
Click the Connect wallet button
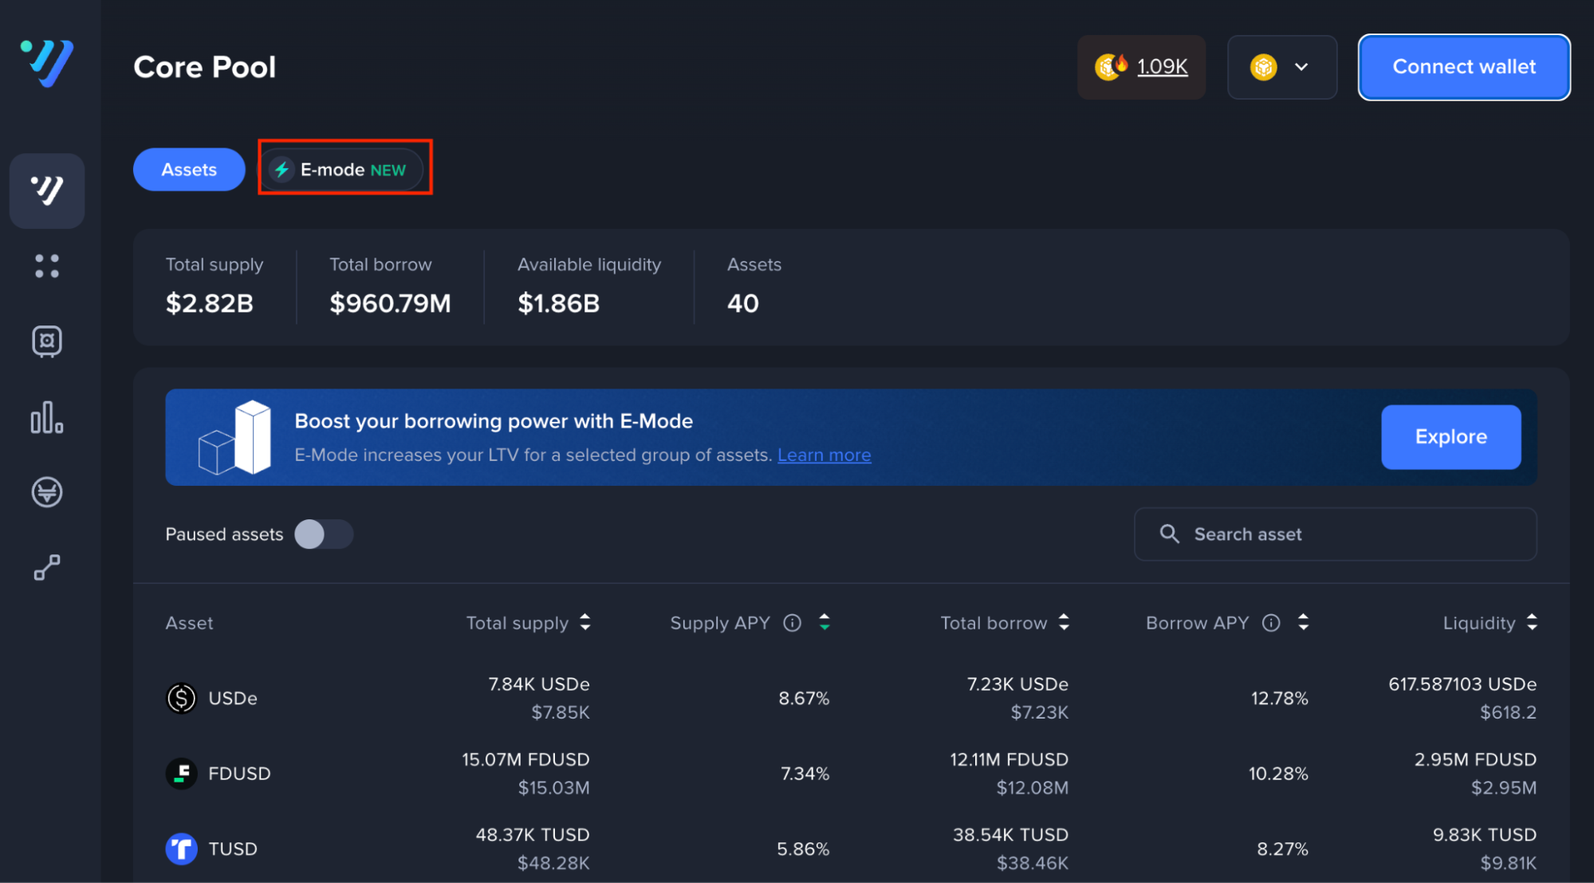(x=1463, y=67)
